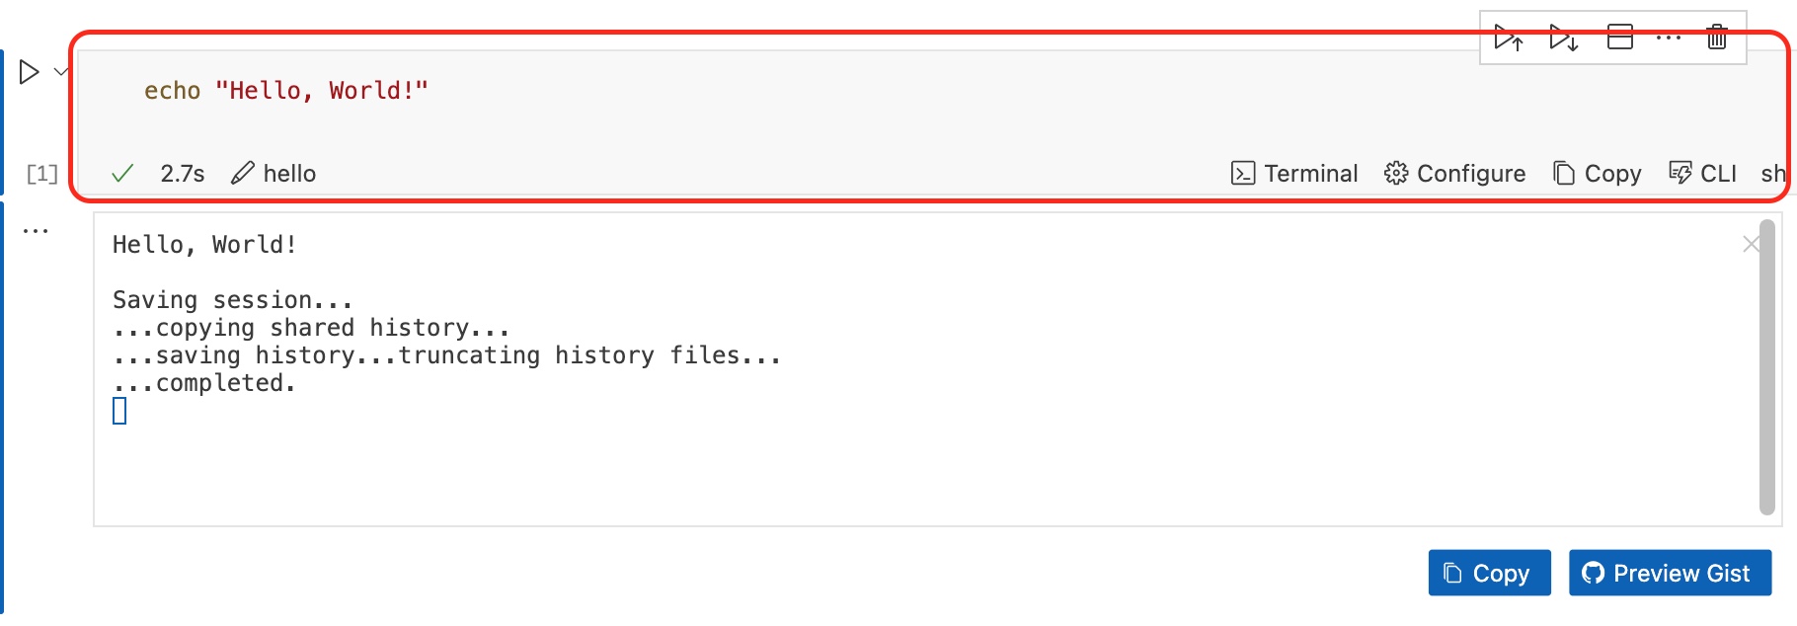Image resolution: width=1797 pixels, height=626 pixels.
Task: Copy the command using the status bar Copy icon
Action: click(1596, 173)
